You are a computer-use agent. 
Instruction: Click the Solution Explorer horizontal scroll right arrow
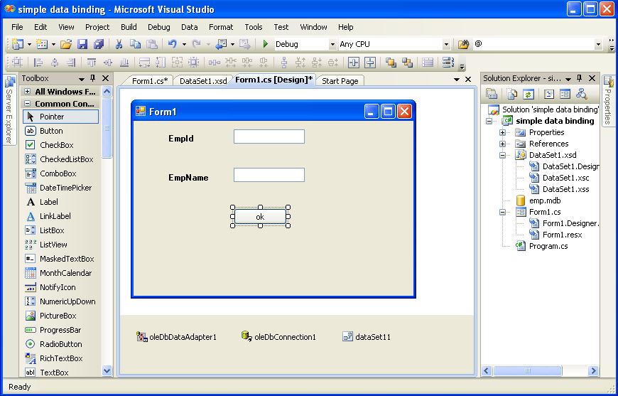pyautogui.click(x=592, y=370)
